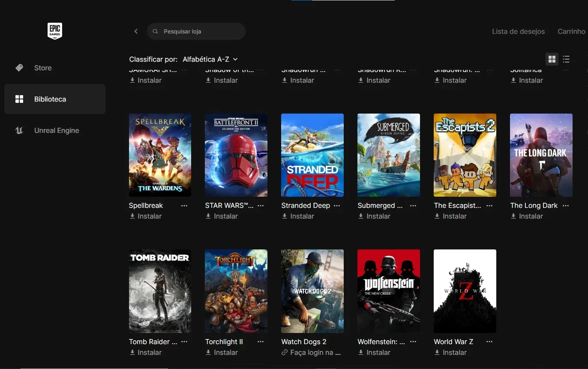
Task: Open the Watch Dogs 2 cover art
Action: pos(312,291)
